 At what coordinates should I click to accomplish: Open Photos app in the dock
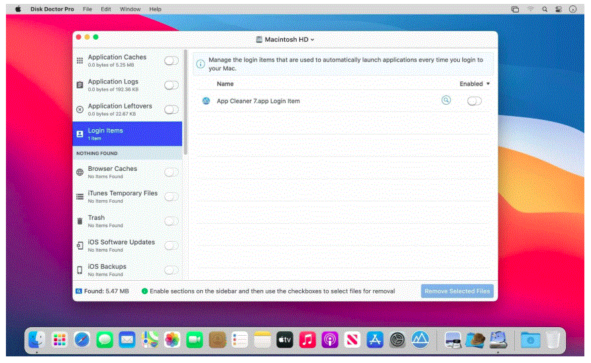click(x=172, y=340)
